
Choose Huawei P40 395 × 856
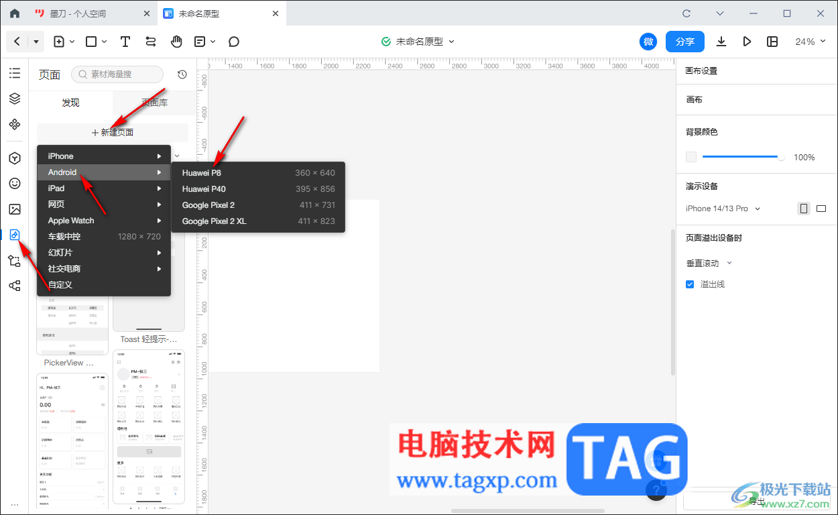coord(258,189)
